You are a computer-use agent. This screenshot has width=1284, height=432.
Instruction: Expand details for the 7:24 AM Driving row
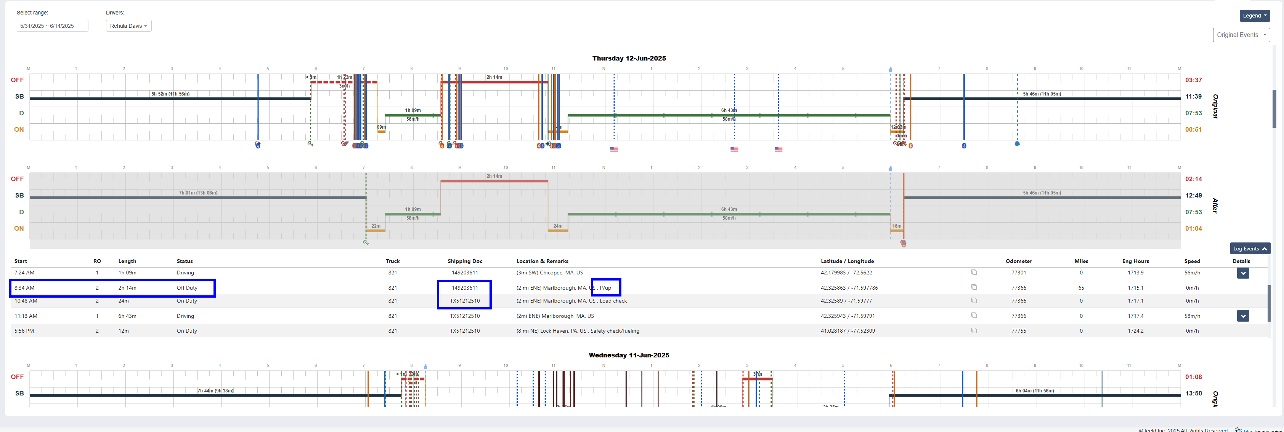(1242, 273)
